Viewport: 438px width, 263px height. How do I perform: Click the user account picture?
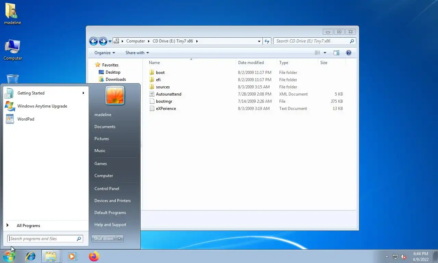click(115, 95)
